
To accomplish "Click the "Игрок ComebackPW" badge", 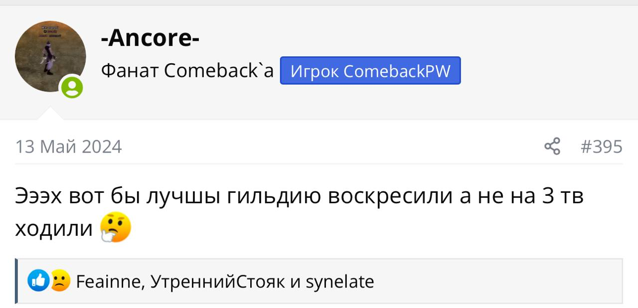I will (x=370, y=71).
